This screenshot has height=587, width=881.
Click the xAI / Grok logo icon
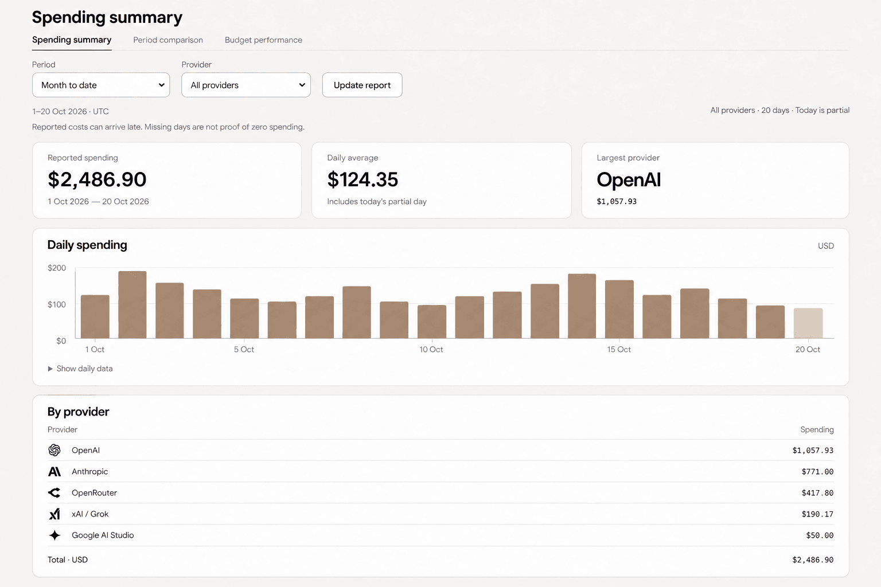54,514
